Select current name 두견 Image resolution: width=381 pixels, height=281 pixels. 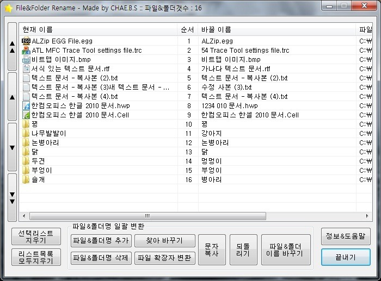38,161
